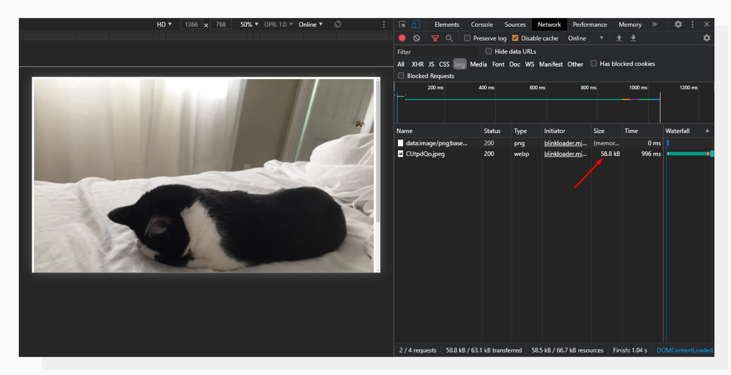Stop recording network log (red record icon)
Viewport: 731px width, 375px height.
coord(402,38)
